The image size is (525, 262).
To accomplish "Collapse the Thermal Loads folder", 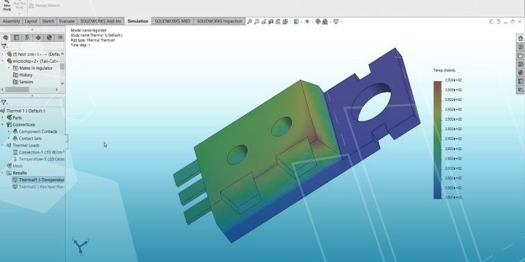I will click(3, 145).
